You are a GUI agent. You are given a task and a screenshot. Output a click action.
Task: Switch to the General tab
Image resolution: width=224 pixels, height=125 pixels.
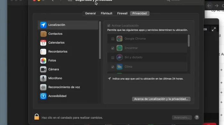click(x=90, y=13)
